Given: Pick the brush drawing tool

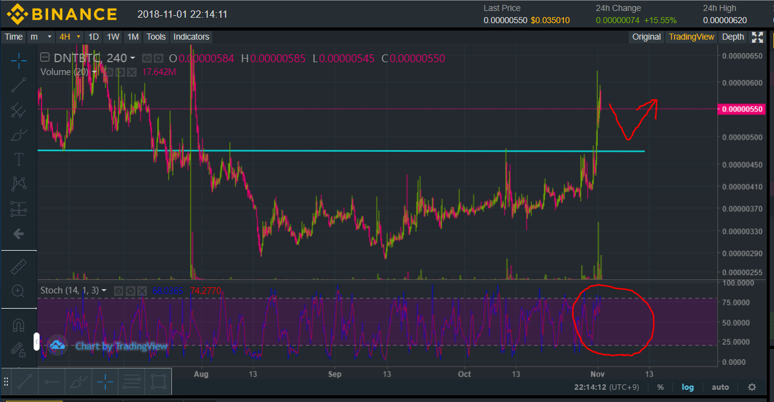Looking at the screenshot, I should click(x=19, y=135).
